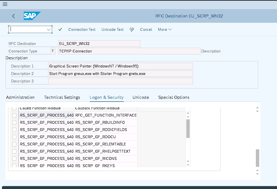
Task: Click the empty Description 3 field
Action: (x=120, y=81)
